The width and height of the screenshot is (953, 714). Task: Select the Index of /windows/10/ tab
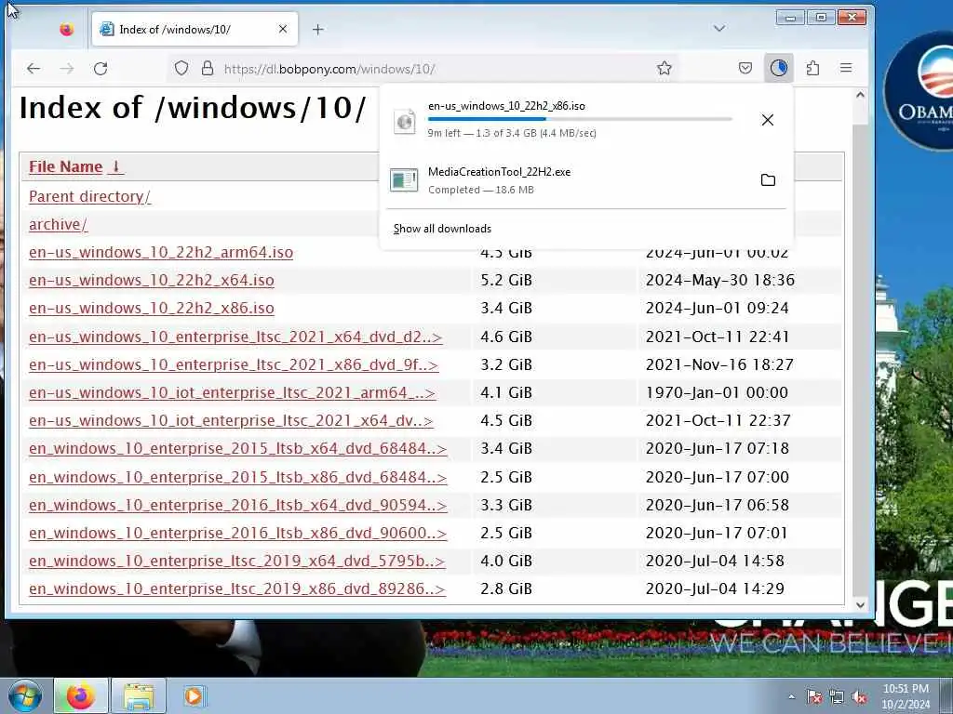click(x=195, y=29)
